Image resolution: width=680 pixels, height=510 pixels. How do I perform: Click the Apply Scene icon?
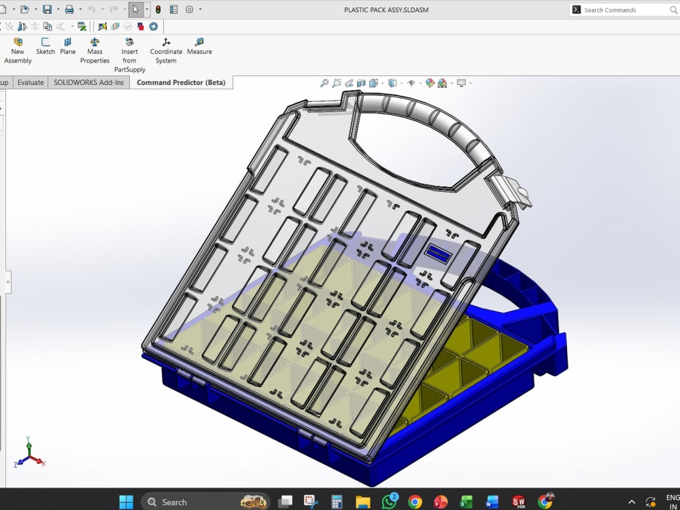coord(442,83)
